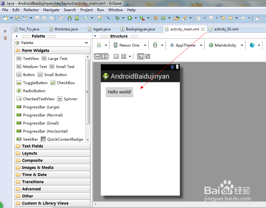Click the locale globe icon
The height and width of the screenshot is (208, 266).
[252, 45]
